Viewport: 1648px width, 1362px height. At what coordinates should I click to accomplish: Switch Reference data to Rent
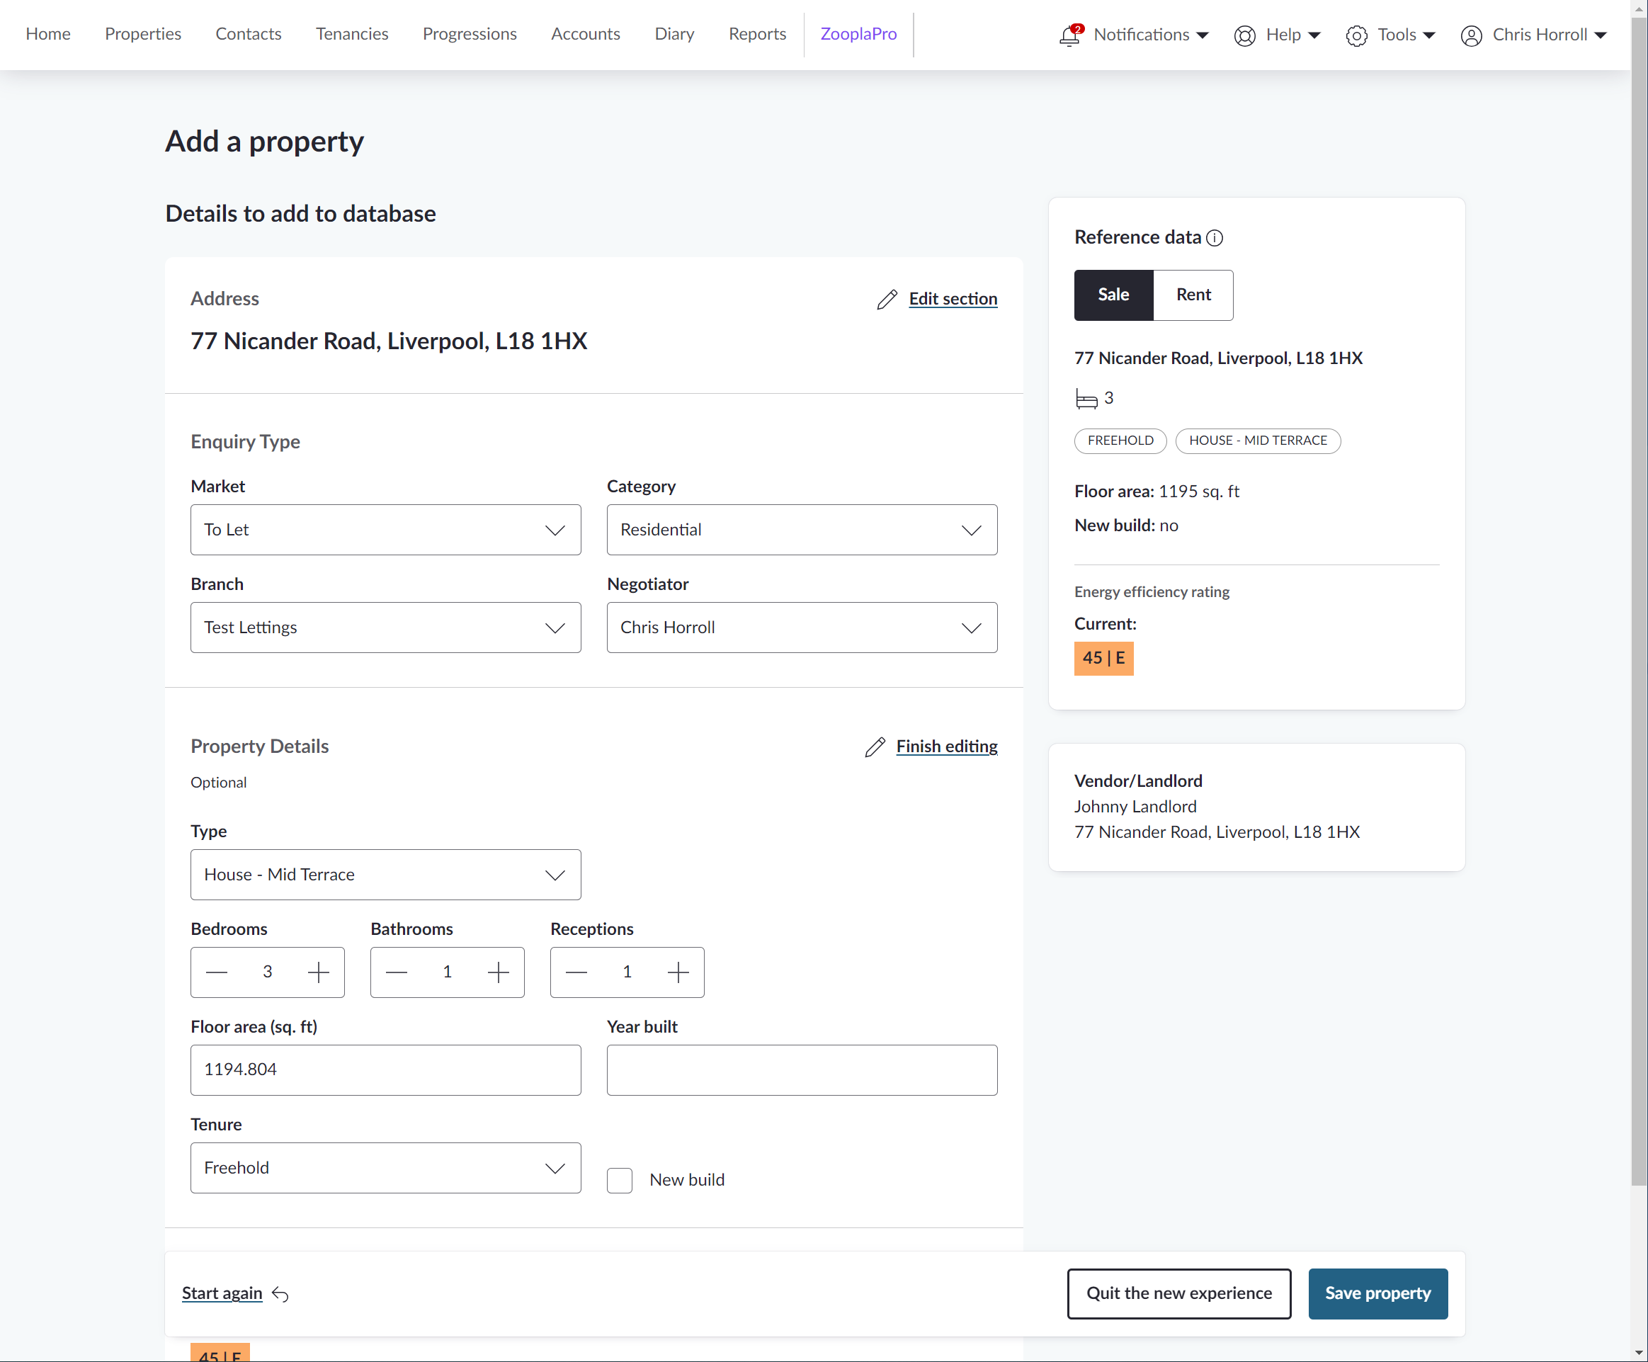pos(1194,295)
